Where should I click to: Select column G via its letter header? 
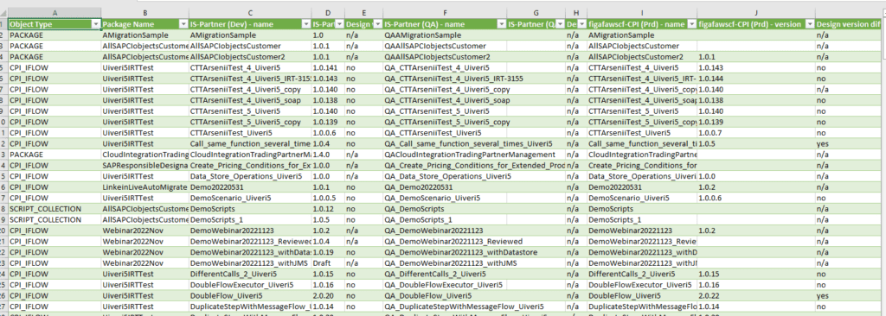tap(536, 12)
